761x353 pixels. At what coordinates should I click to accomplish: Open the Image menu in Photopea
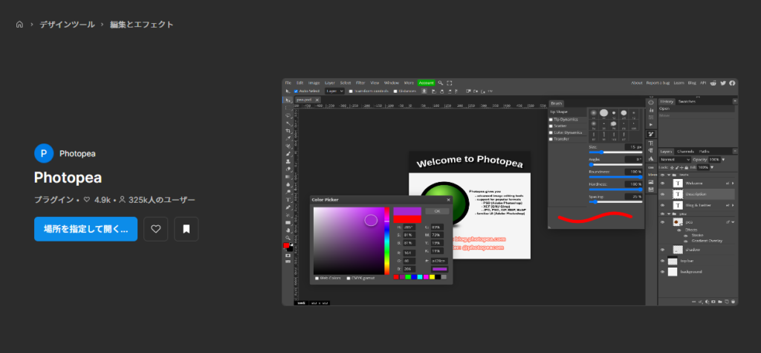coord(314,83)
